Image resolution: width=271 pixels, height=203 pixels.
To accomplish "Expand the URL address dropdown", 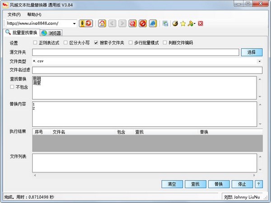I will (x=75, y=23).
